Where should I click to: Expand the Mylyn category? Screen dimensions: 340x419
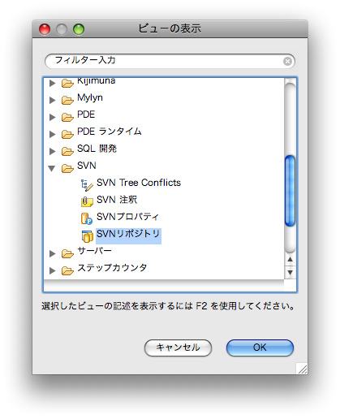coord(52,100)
